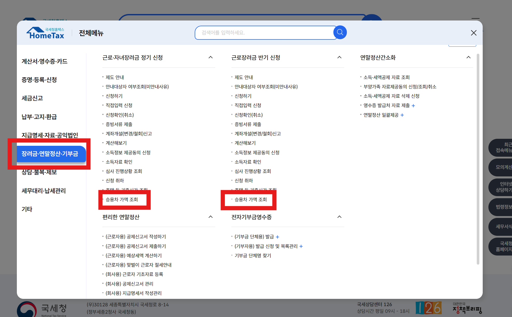Expand plus icon next to 영수증 발급처 자료 제출
Screen dimensions: 512x317
[x=413, y=106]
